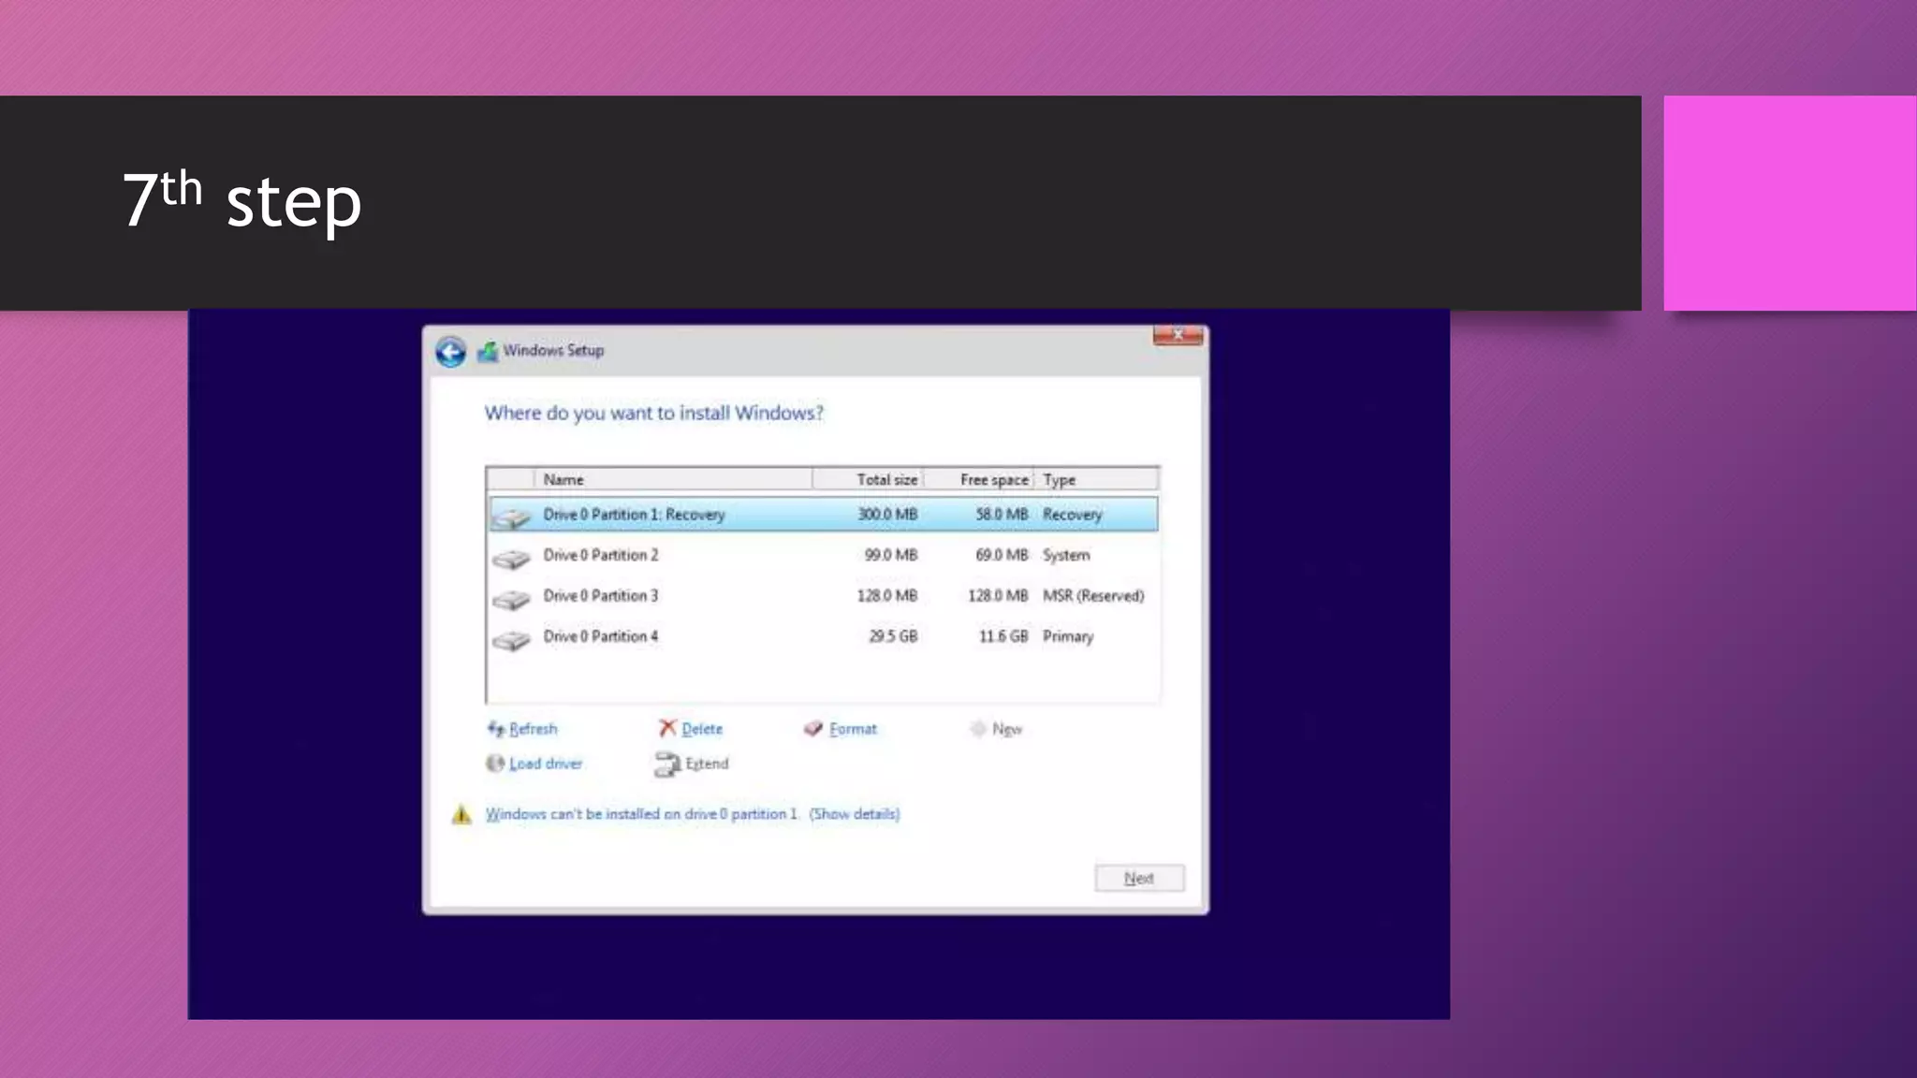Screen dimensions: 1917x1078
Task: Open the Show details link
Action: coord(854,814)
